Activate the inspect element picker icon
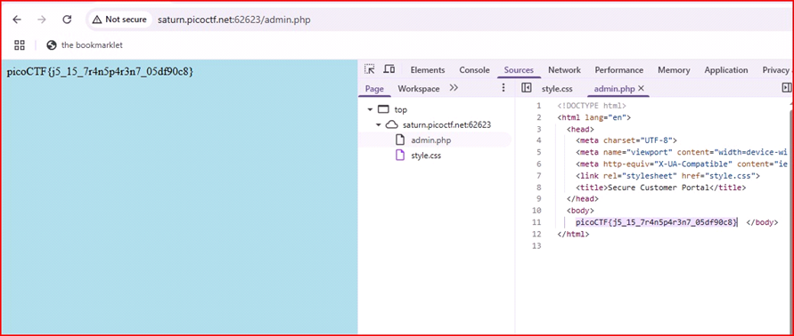The height and width of the screenshot is (336, 794). 370,69
